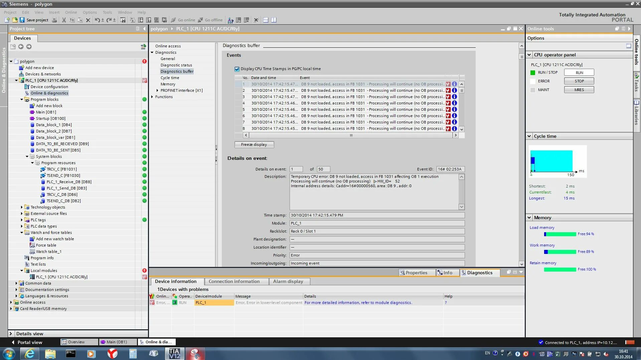Image resolution: width=641 pixels, height=360 pixels.
Task: Click the Cut scissors icon
Action: [x=64, y=20]
